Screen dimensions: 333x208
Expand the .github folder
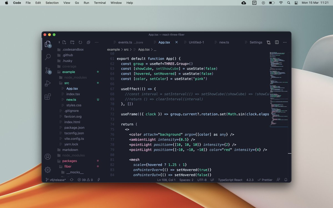point(67,55)
